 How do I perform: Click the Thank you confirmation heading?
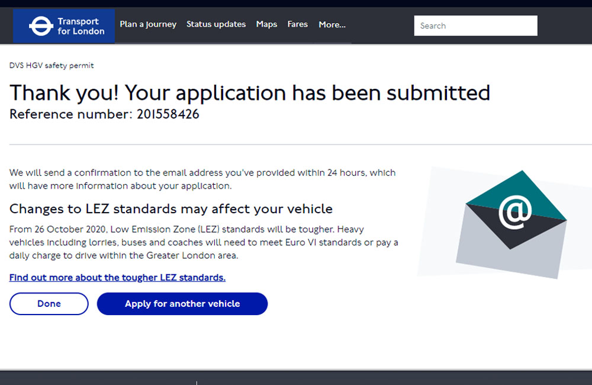click(250, 92)
